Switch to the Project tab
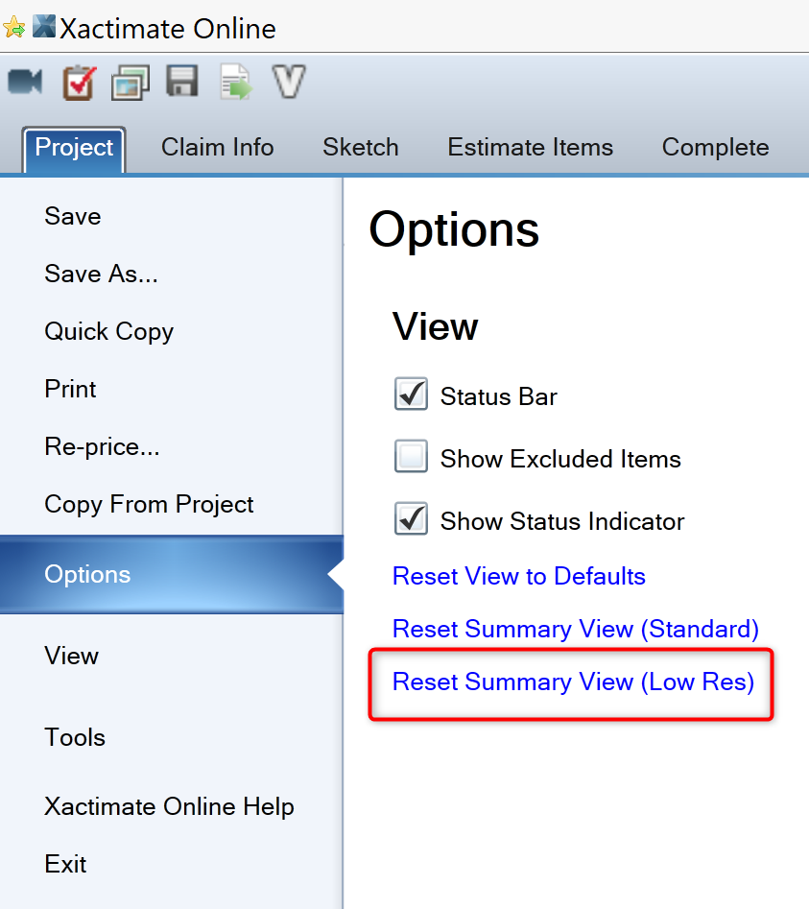 74,149
